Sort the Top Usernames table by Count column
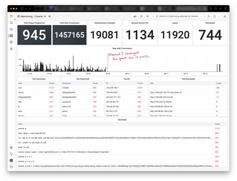Screen dimensions: 237x181 (x=52, y=83)
